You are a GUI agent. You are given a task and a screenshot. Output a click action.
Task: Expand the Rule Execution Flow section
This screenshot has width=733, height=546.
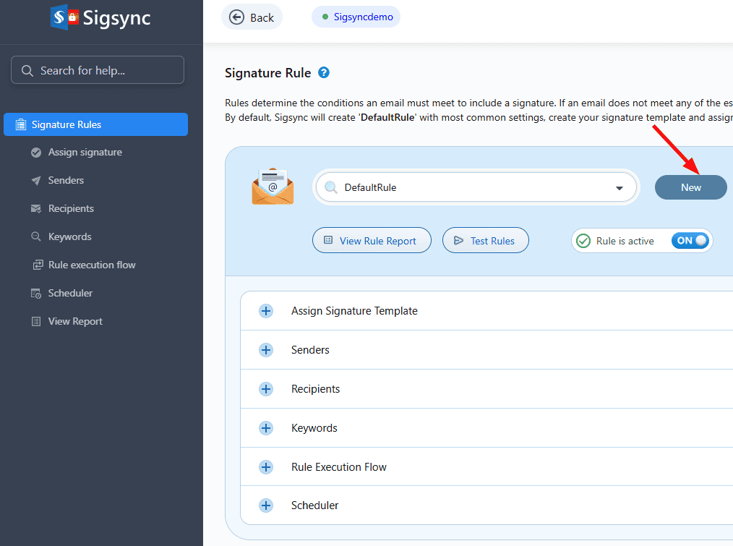(x=266, y=467)
